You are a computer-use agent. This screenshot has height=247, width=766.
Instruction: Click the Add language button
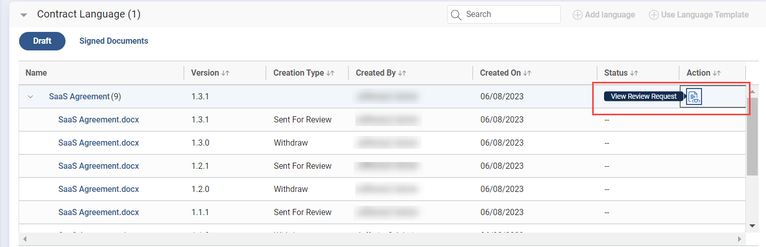[604, 15]
